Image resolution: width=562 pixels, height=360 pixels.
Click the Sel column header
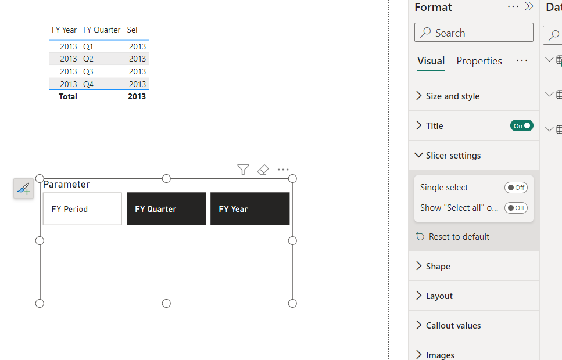tap(132, 30)
